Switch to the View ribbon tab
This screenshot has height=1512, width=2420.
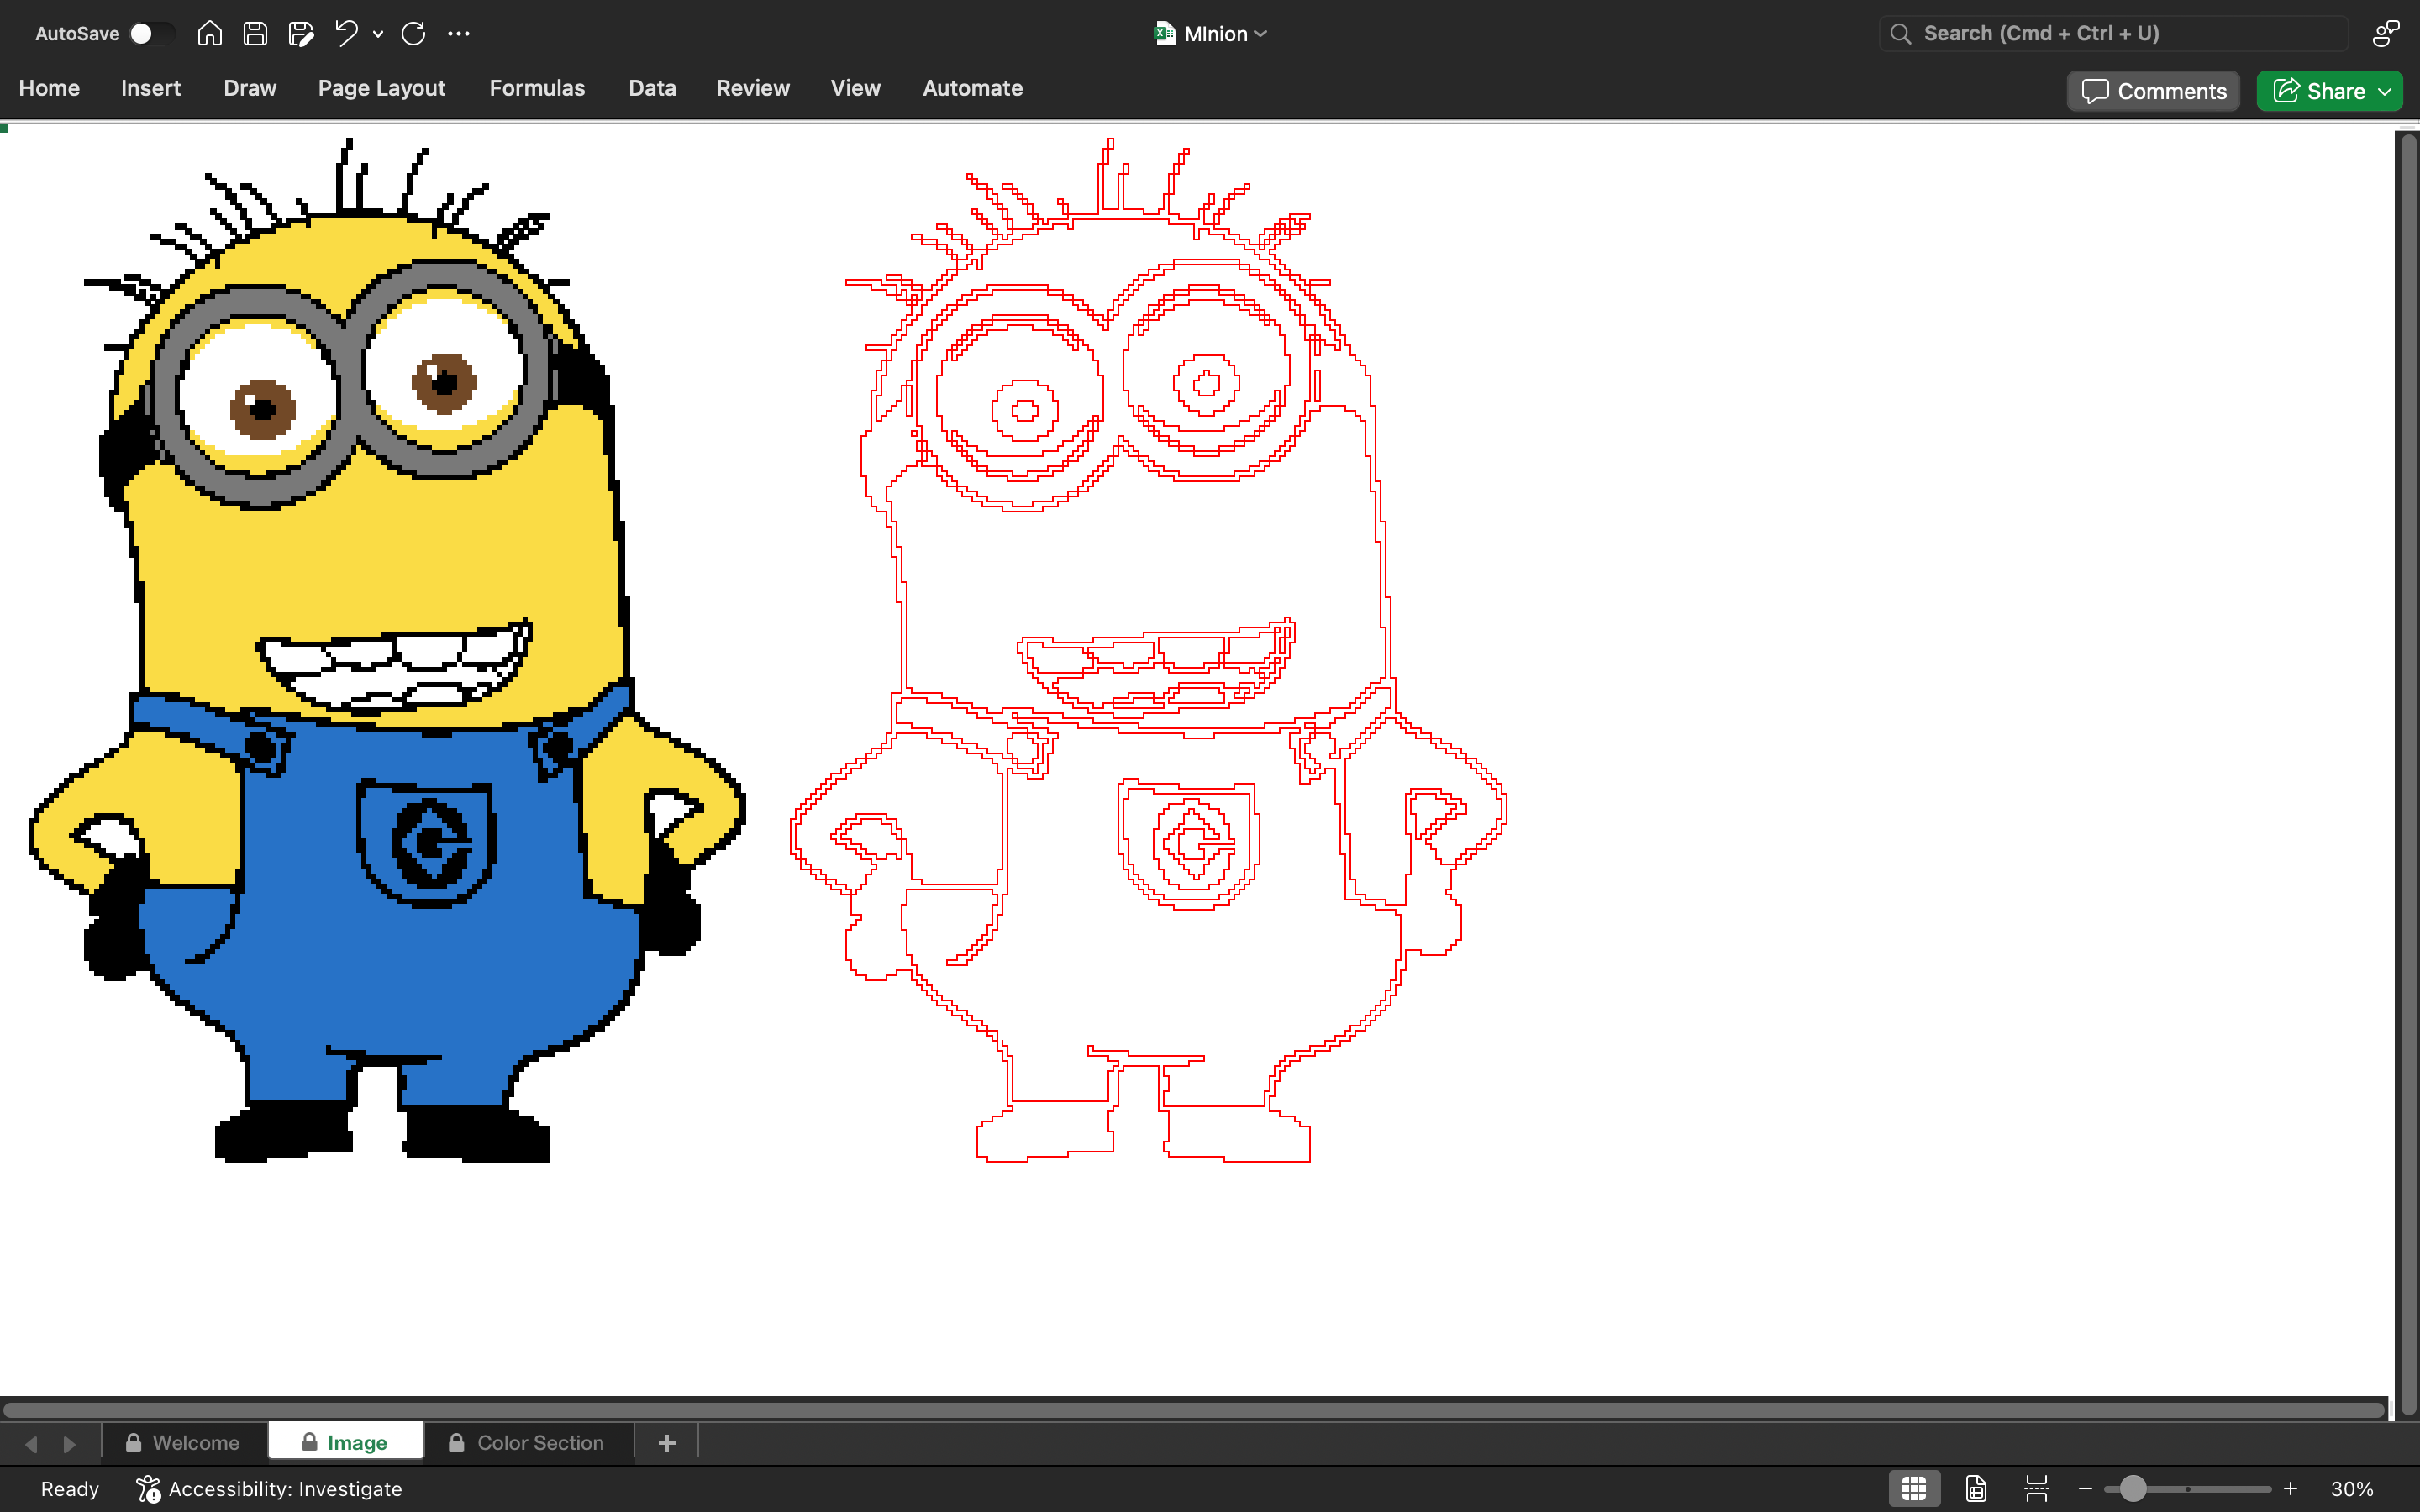point(856,88)
